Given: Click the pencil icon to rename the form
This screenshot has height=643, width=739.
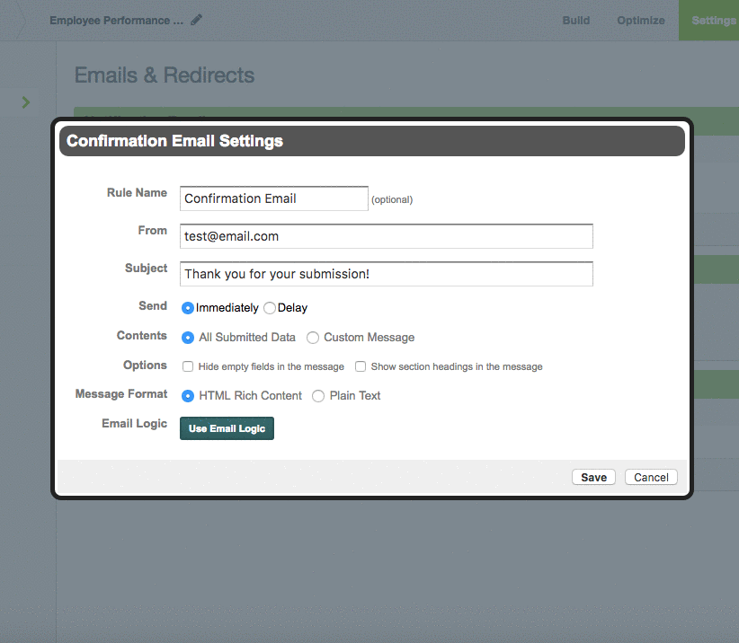Looking at the screenshot, I should pos(196,19).
